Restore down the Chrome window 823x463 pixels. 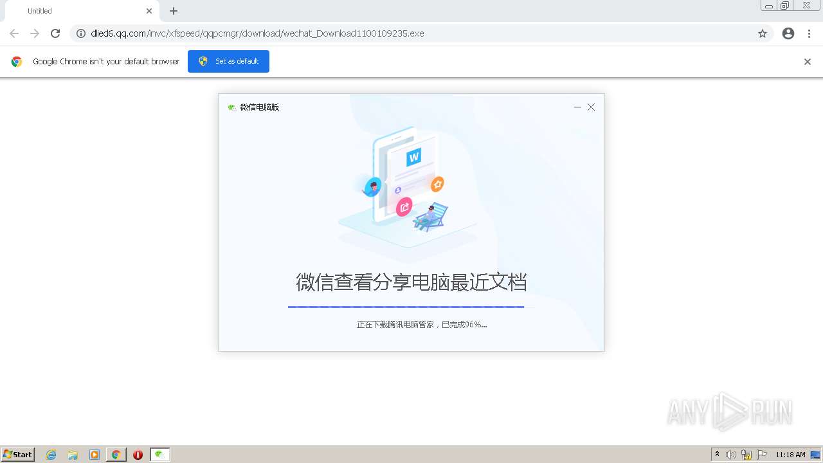coord(785,5)
